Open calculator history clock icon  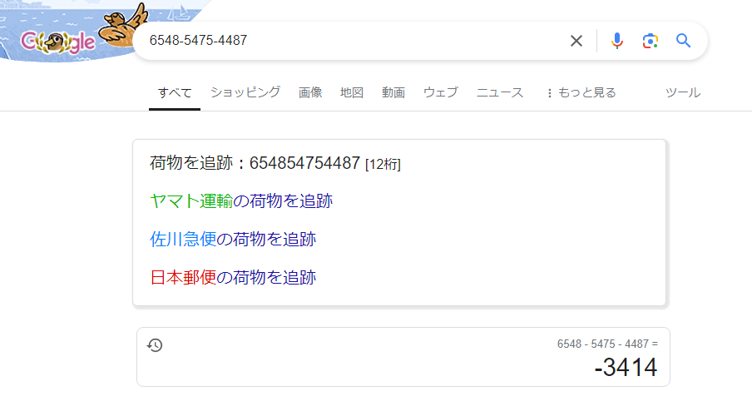pyautogui.click(x=155, y=345)
